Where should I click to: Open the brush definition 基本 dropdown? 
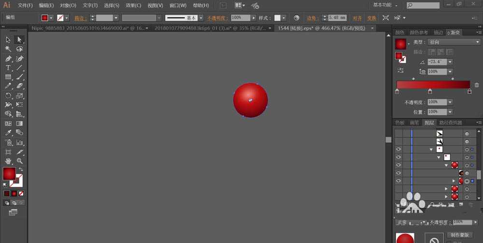pyautogui.click(x=201, y=18)
